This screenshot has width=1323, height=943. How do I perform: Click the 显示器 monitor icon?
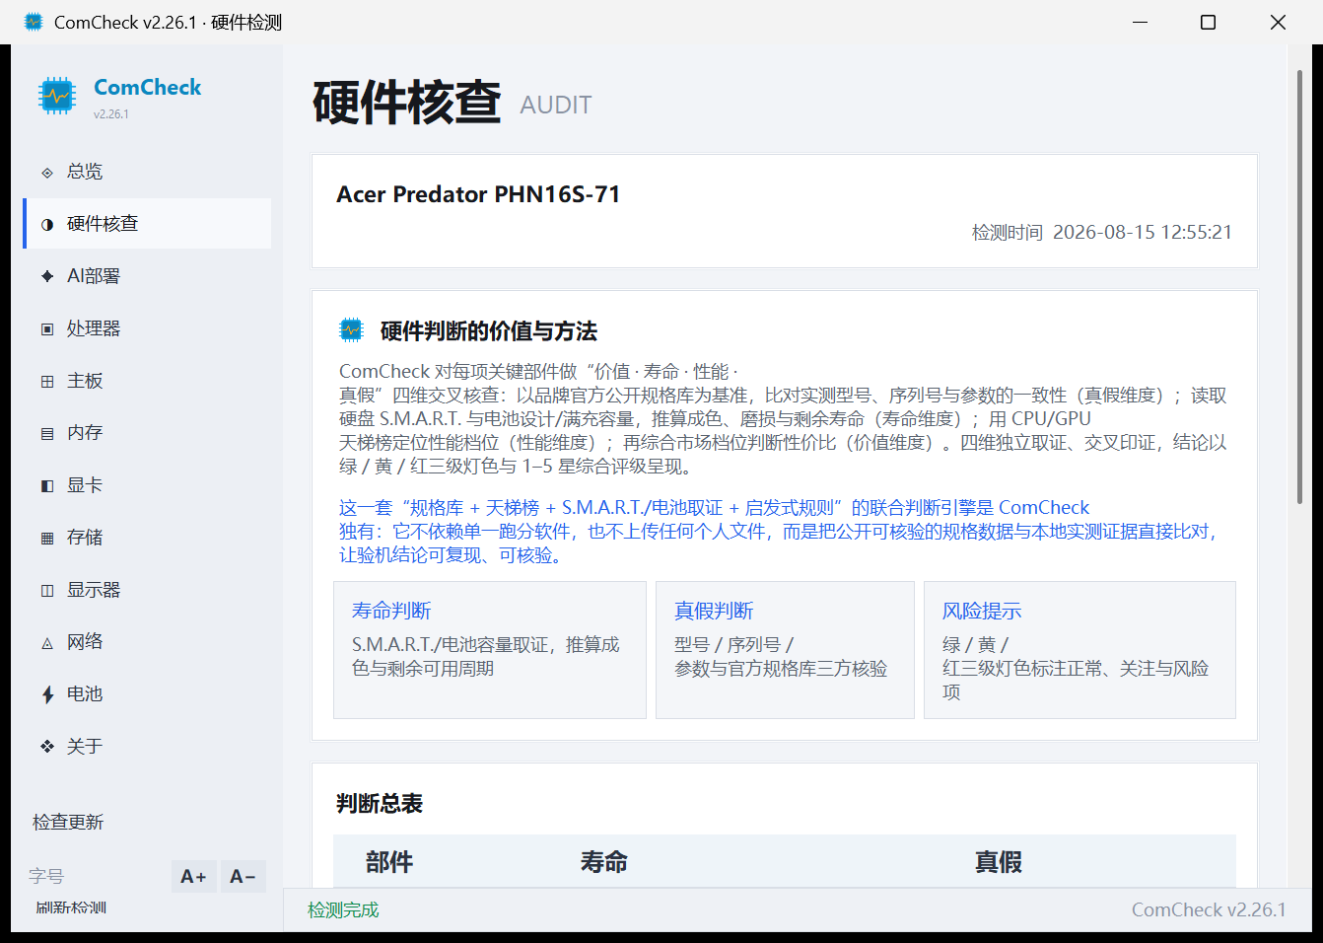(x=47, y=591)
